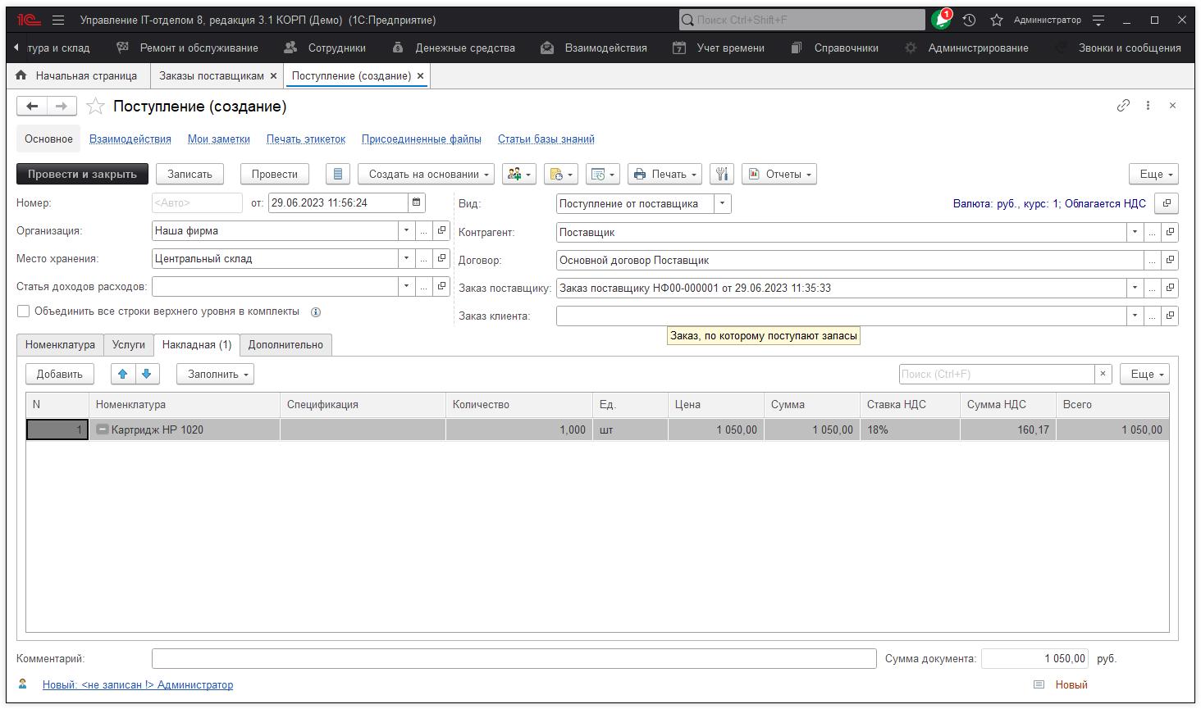Move row up with blue arrow
Viewport: 1201px width, 709px height.
point(123,374)
